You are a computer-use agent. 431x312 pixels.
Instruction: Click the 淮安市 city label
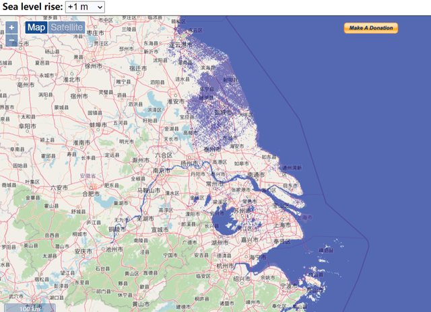tap(176, 102)
